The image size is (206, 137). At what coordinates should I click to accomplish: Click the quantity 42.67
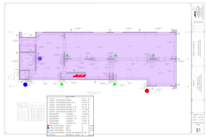pyautogui.click(x=84, y=116)
